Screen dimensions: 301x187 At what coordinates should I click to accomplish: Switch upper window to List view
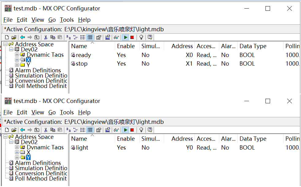83,37
